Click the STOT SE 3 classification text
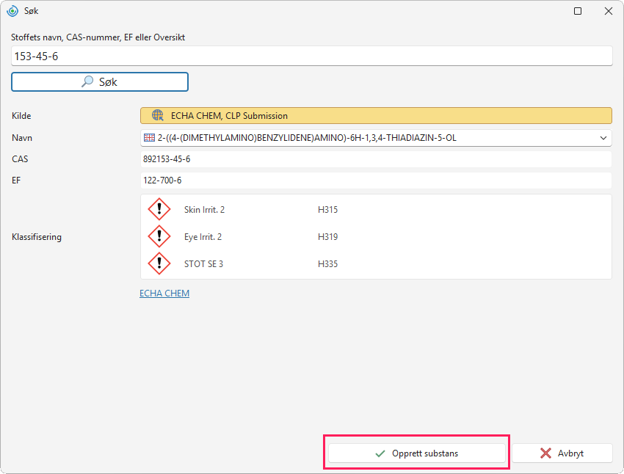The width and height of the screenshot is (624, 474). point(203,263)
